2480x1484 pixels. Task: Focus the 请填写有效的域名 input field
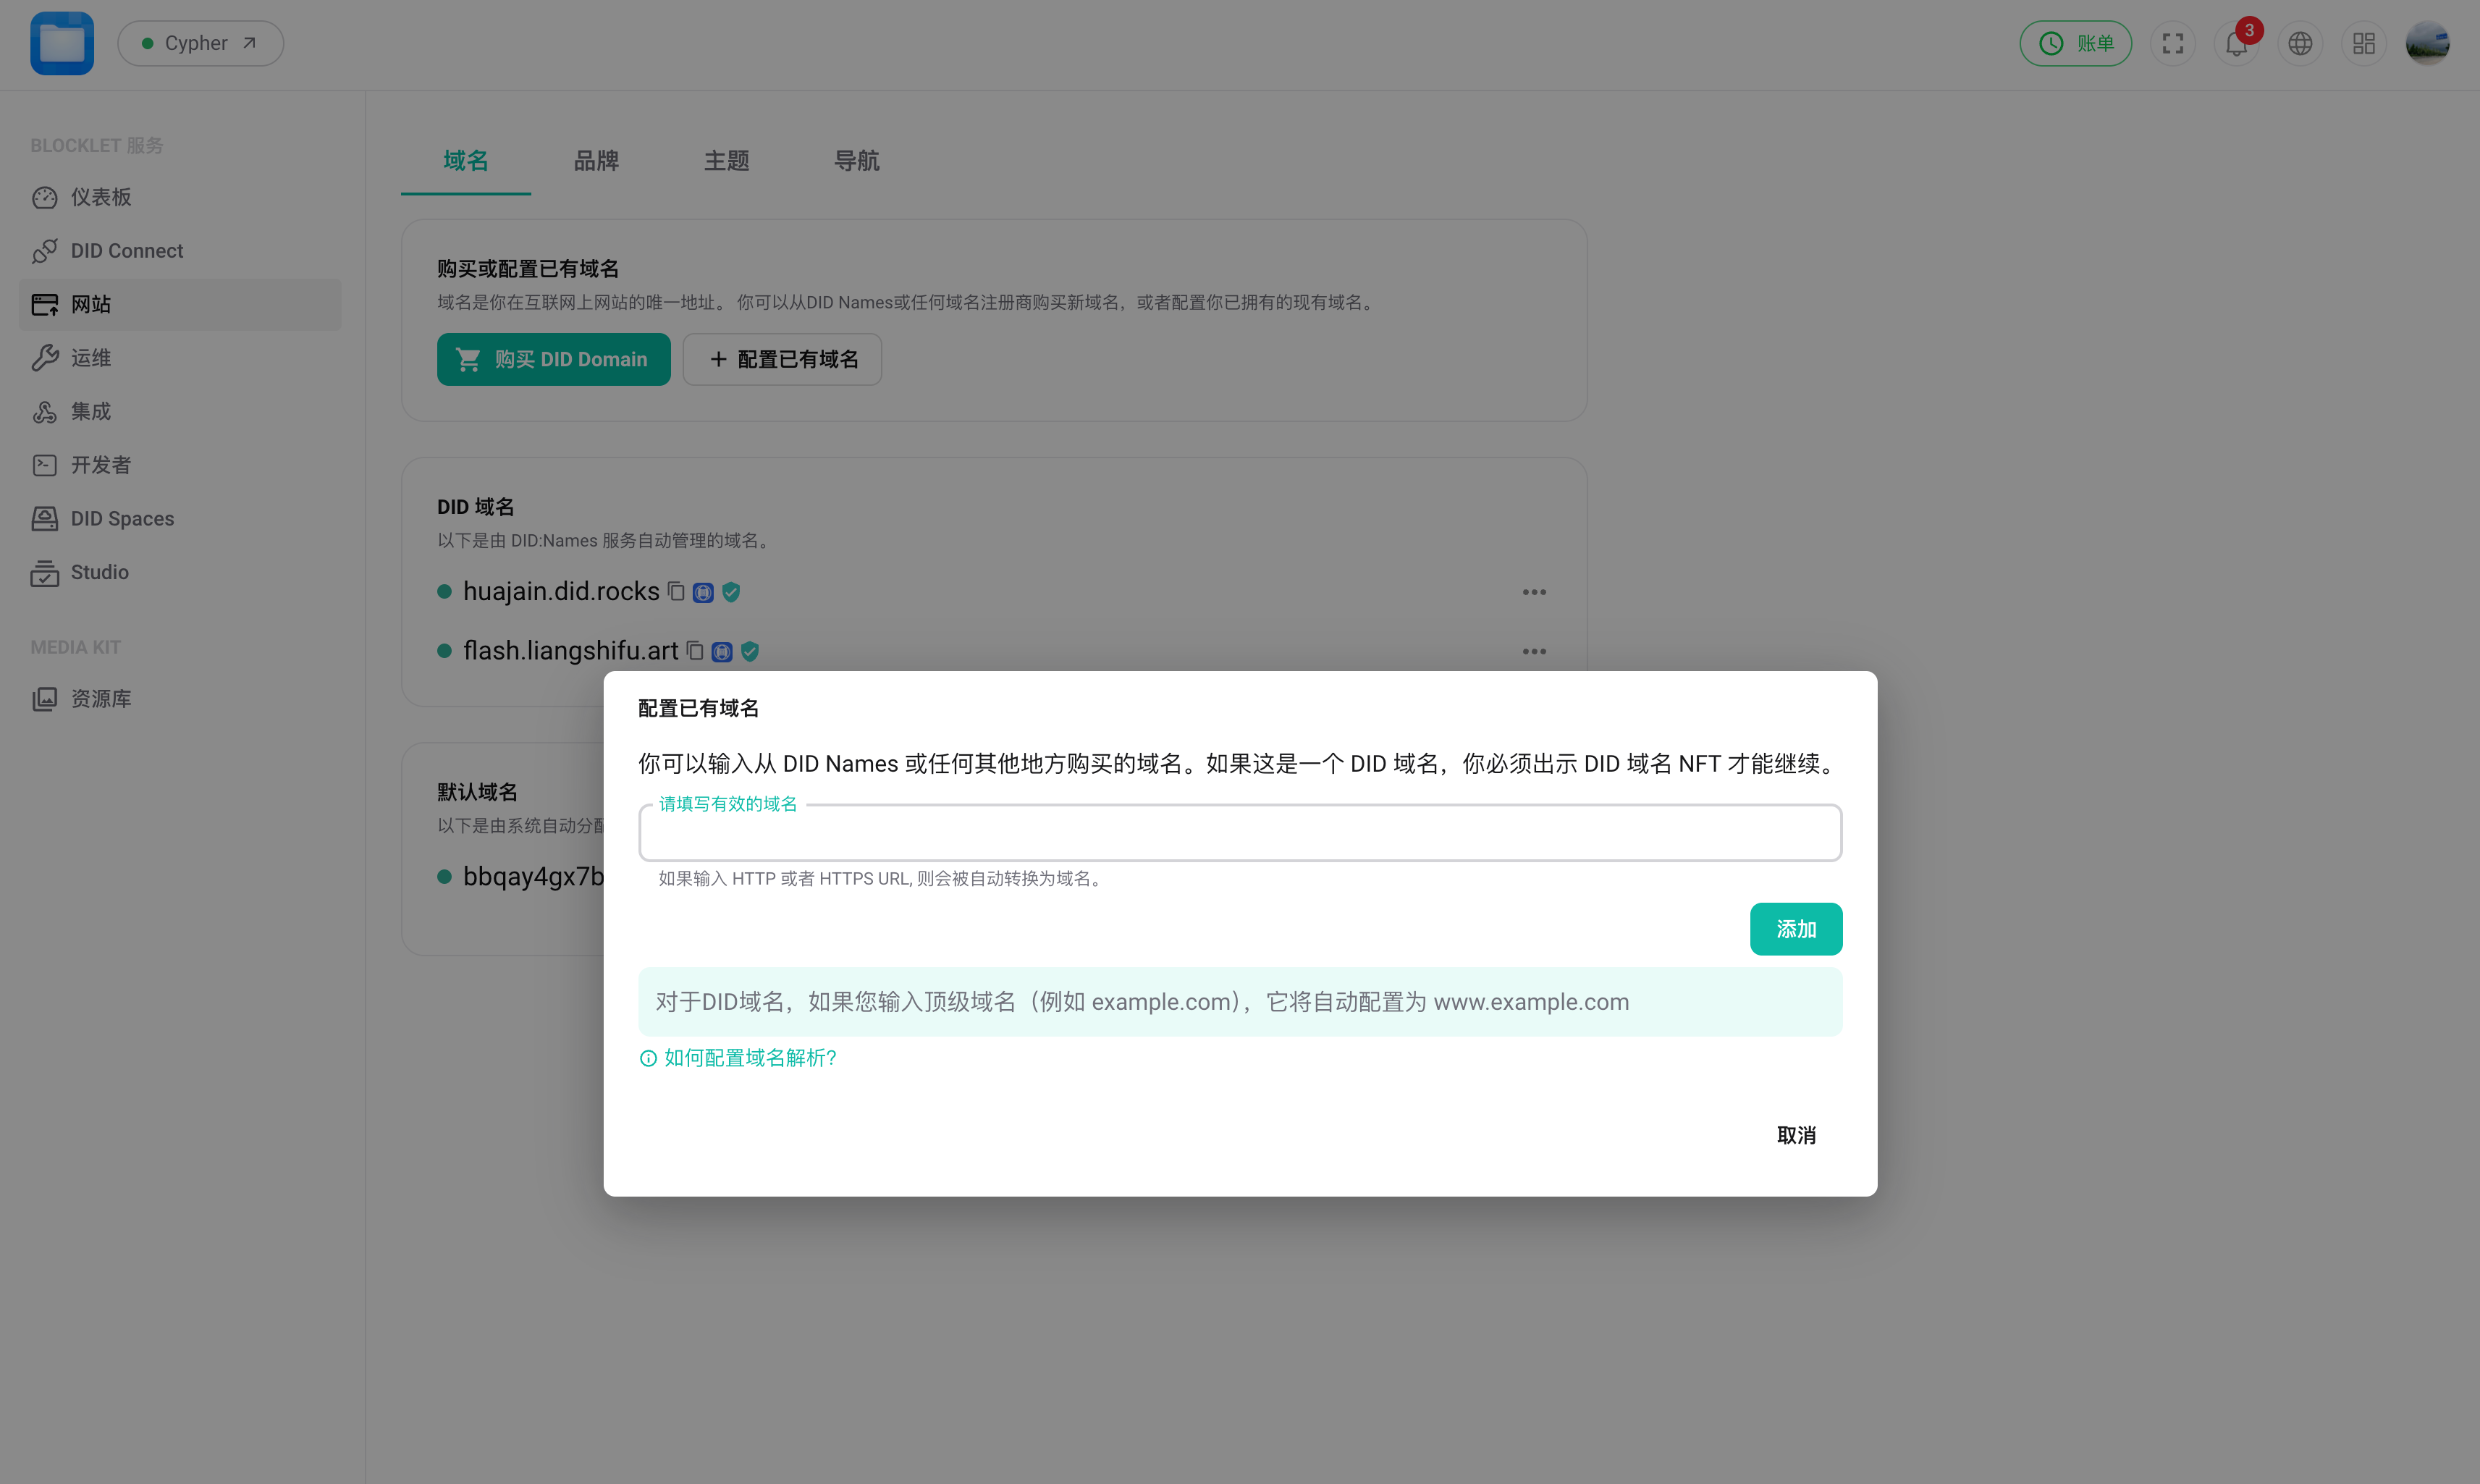1240,834
